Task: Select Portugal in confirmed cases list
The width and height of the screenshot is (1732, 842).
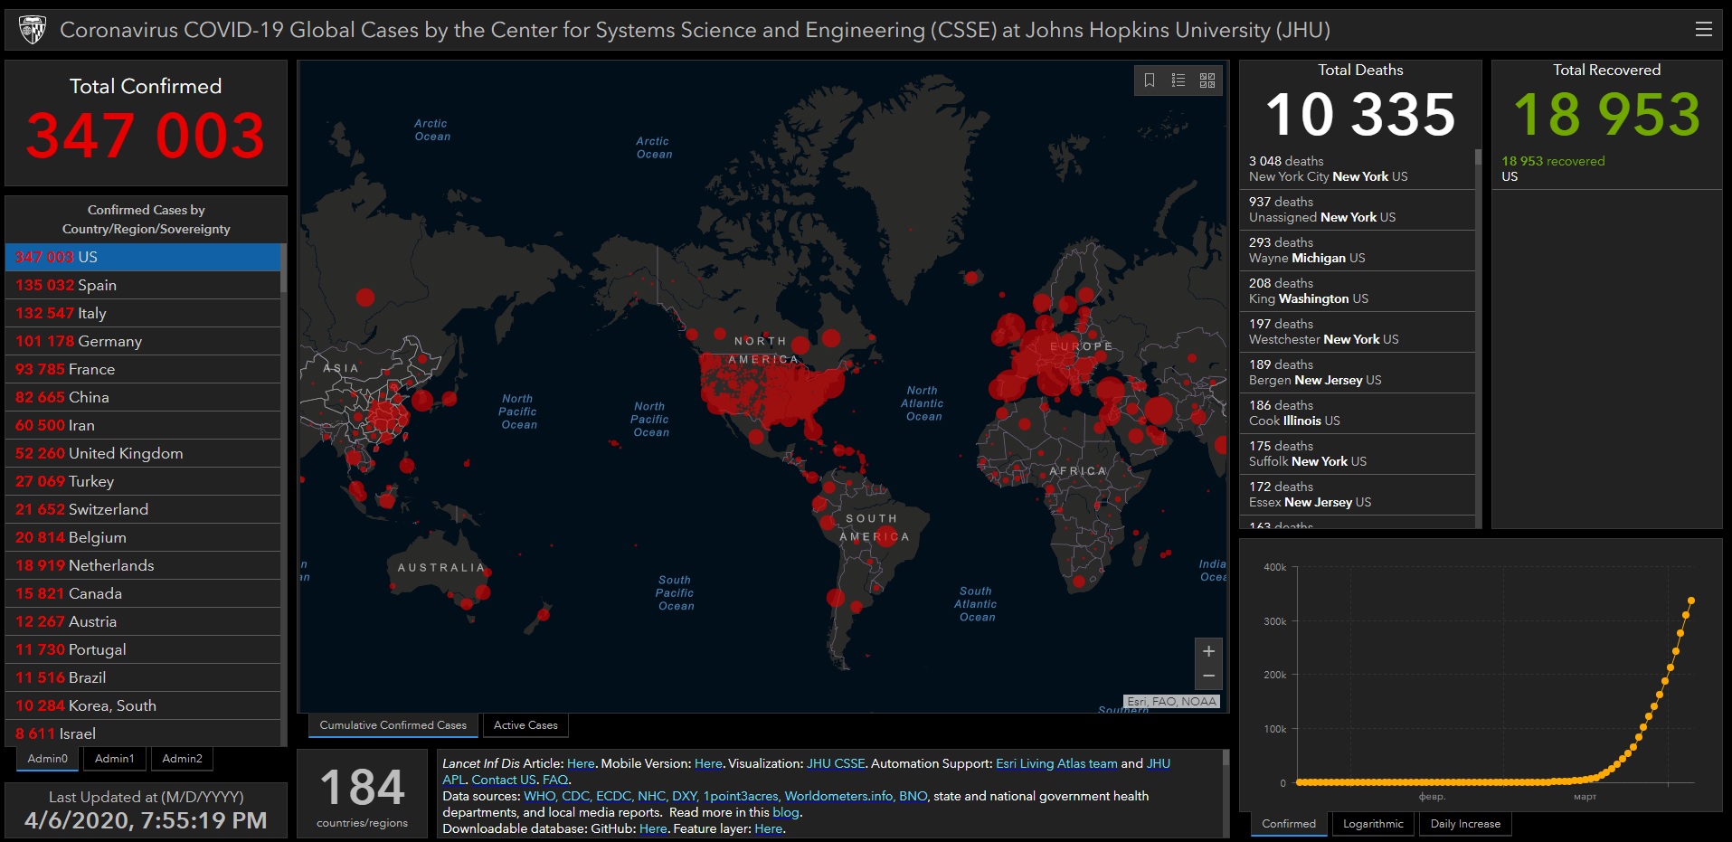Action: click(x=143, y=649)
